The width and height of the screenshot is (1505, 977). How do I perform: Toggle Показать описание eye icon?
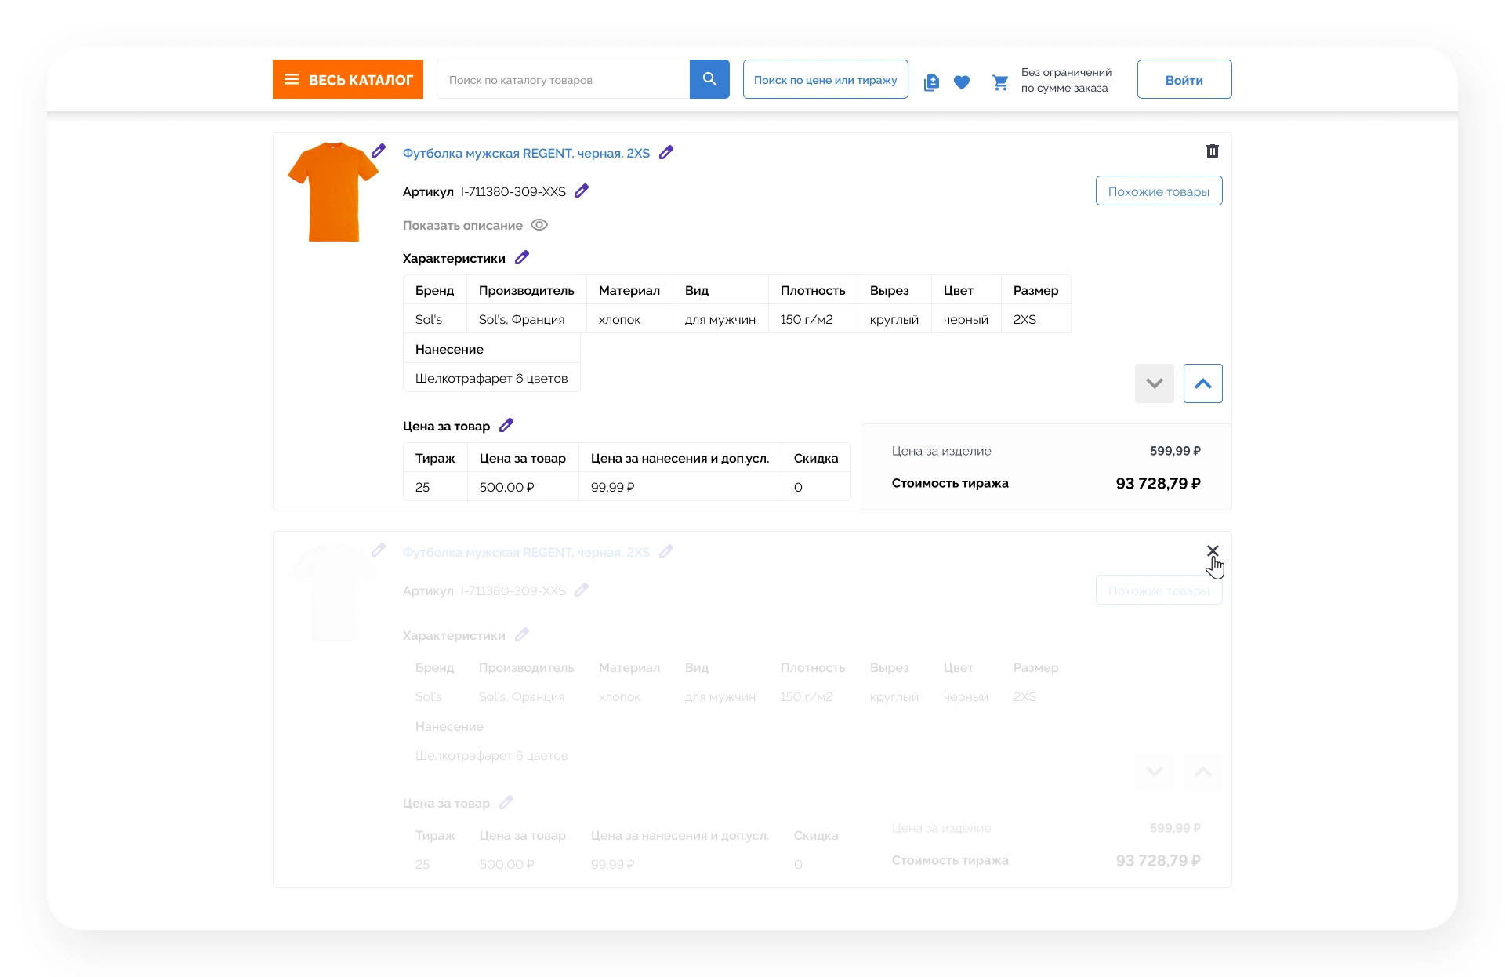(539, 225)
